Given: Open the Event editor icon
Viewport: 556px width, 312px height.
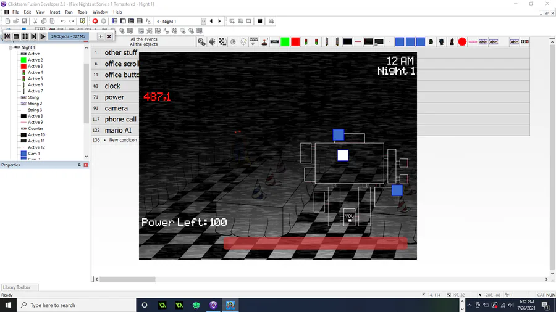Looking at the screenshot, I should pyautogui.click(x=131, y=21).
